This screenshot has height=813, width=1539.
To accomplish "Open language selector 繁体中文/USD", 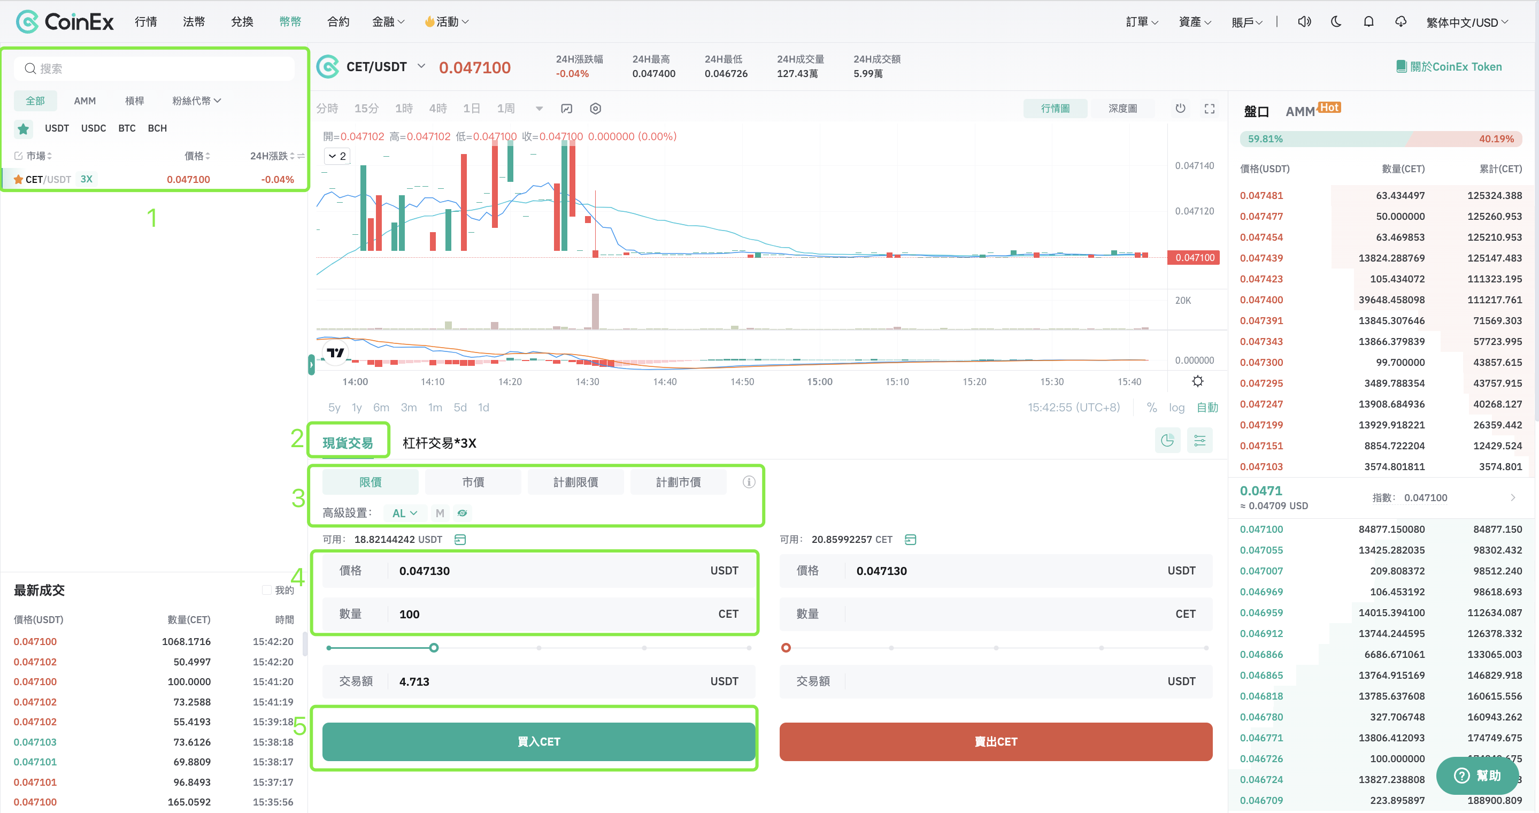I will [x=1467, y=22].
